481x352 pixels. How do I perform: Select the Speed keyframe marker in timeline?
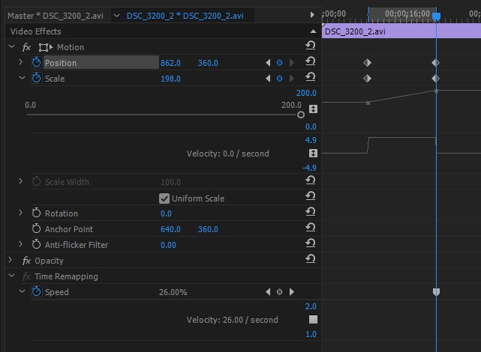tap(436, 292)
